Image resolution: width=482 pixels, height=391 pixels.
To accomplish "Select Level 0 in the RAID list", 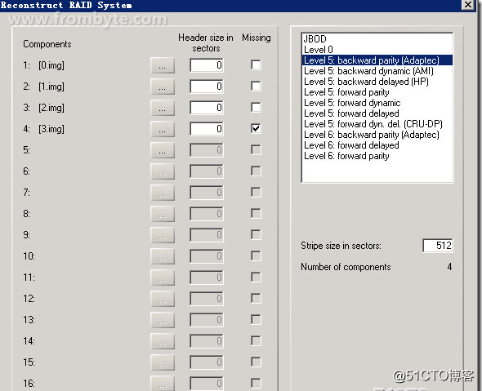I will [377, 50].
